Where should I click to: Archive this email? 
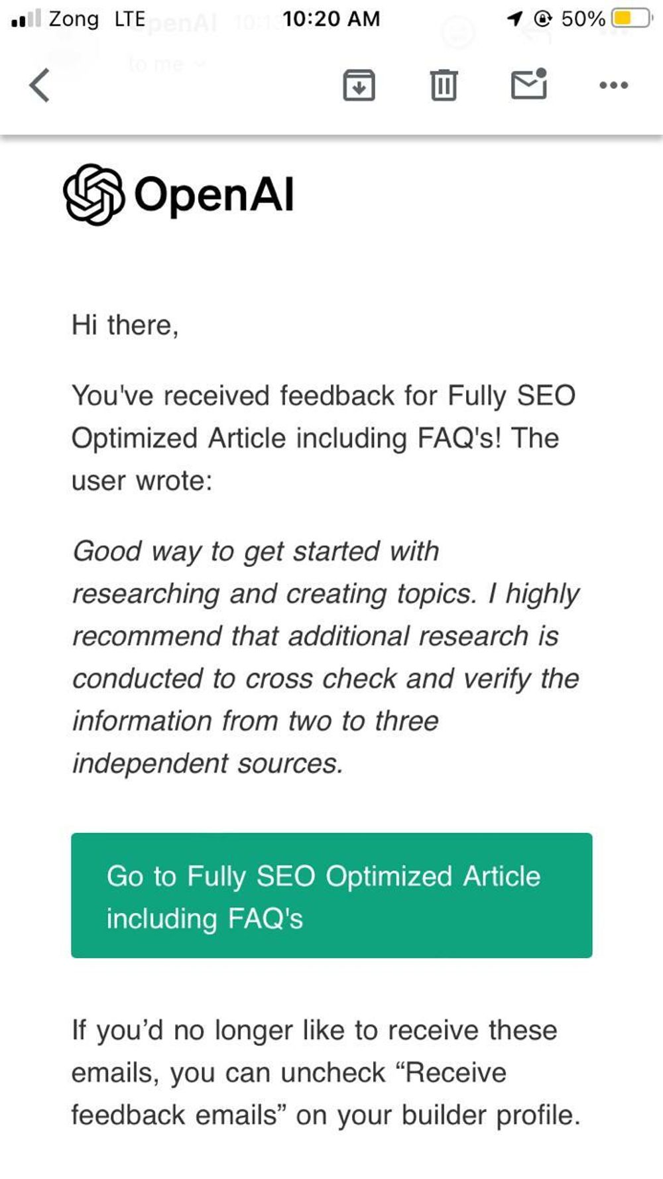[x=359, y=86]
